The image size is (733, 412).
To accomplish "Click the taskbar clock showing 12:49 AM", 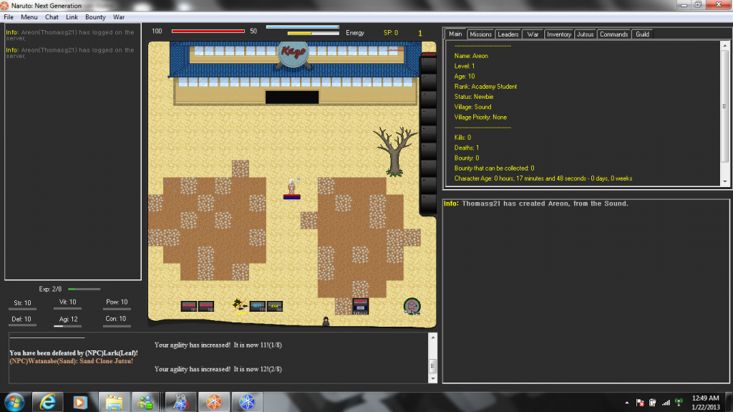I will (705, 403).
